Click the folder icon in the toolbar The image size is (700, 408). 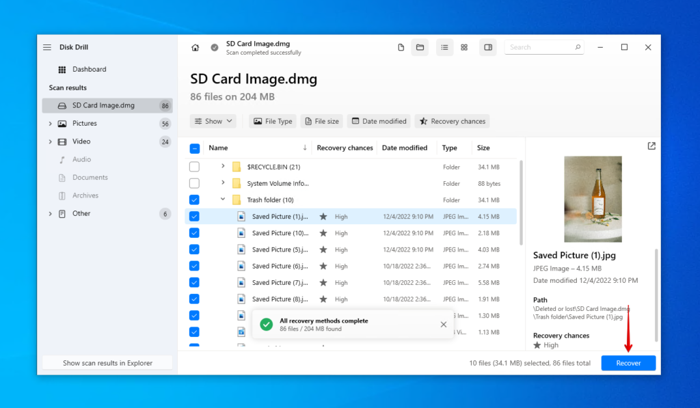pos(420,47)
